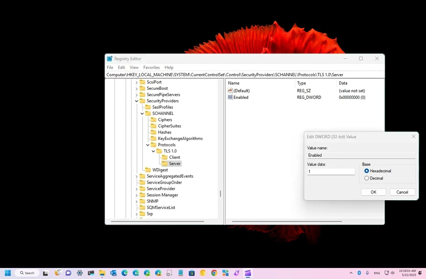
Task: Click the Registry Editor title bar icon
Action: [110, 59]
